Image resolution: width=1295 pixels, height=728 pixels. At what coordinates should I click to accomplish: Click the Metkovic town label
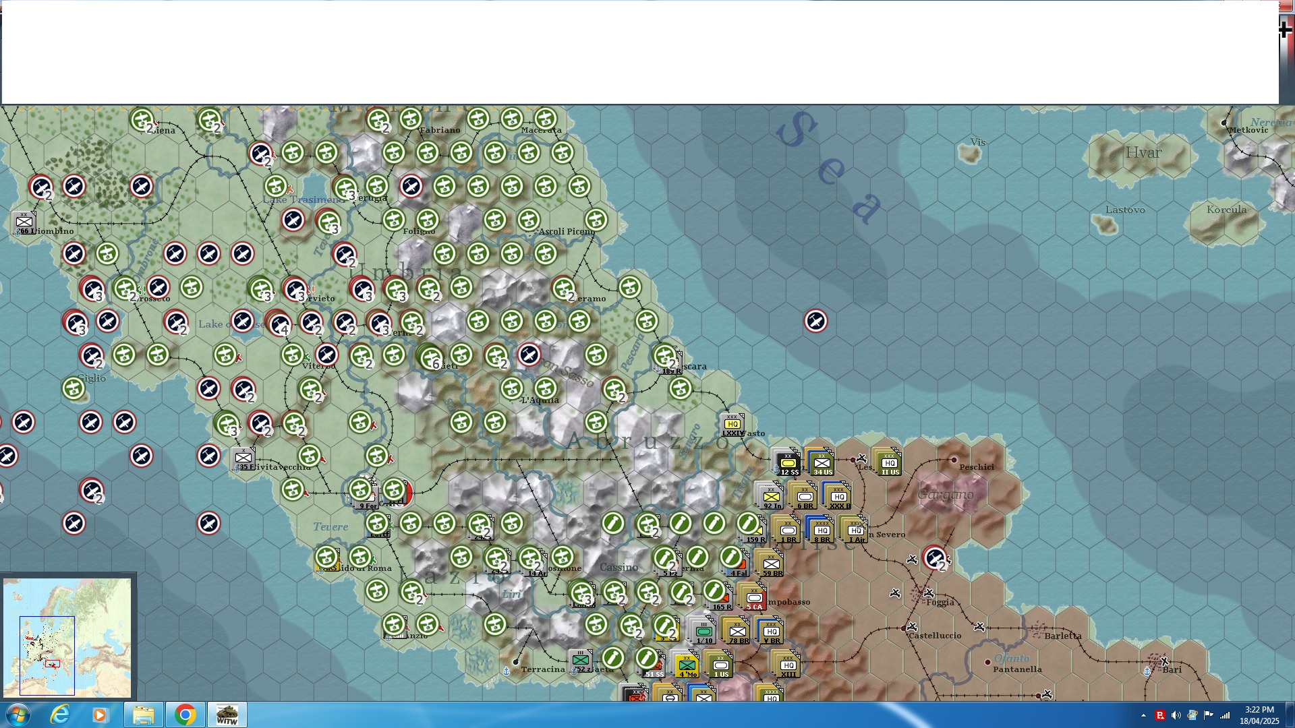point(1248,130)
